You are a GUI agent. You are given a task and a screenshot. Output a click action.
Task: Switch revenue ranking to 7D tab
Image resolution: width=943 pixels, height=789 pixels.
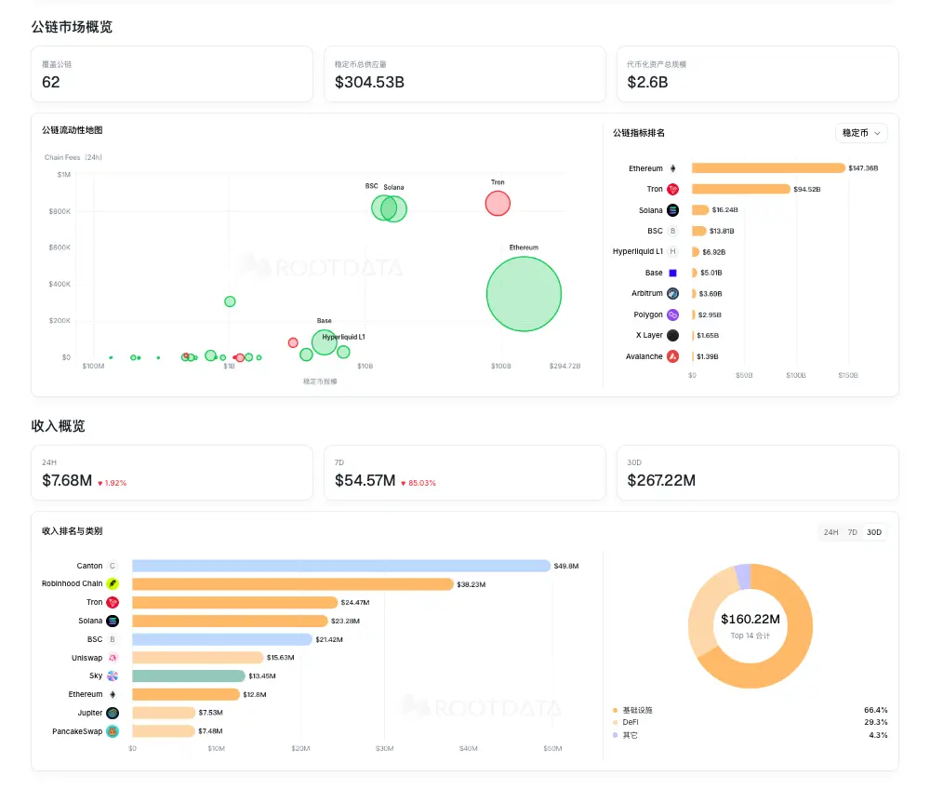[x=852, y=532]
